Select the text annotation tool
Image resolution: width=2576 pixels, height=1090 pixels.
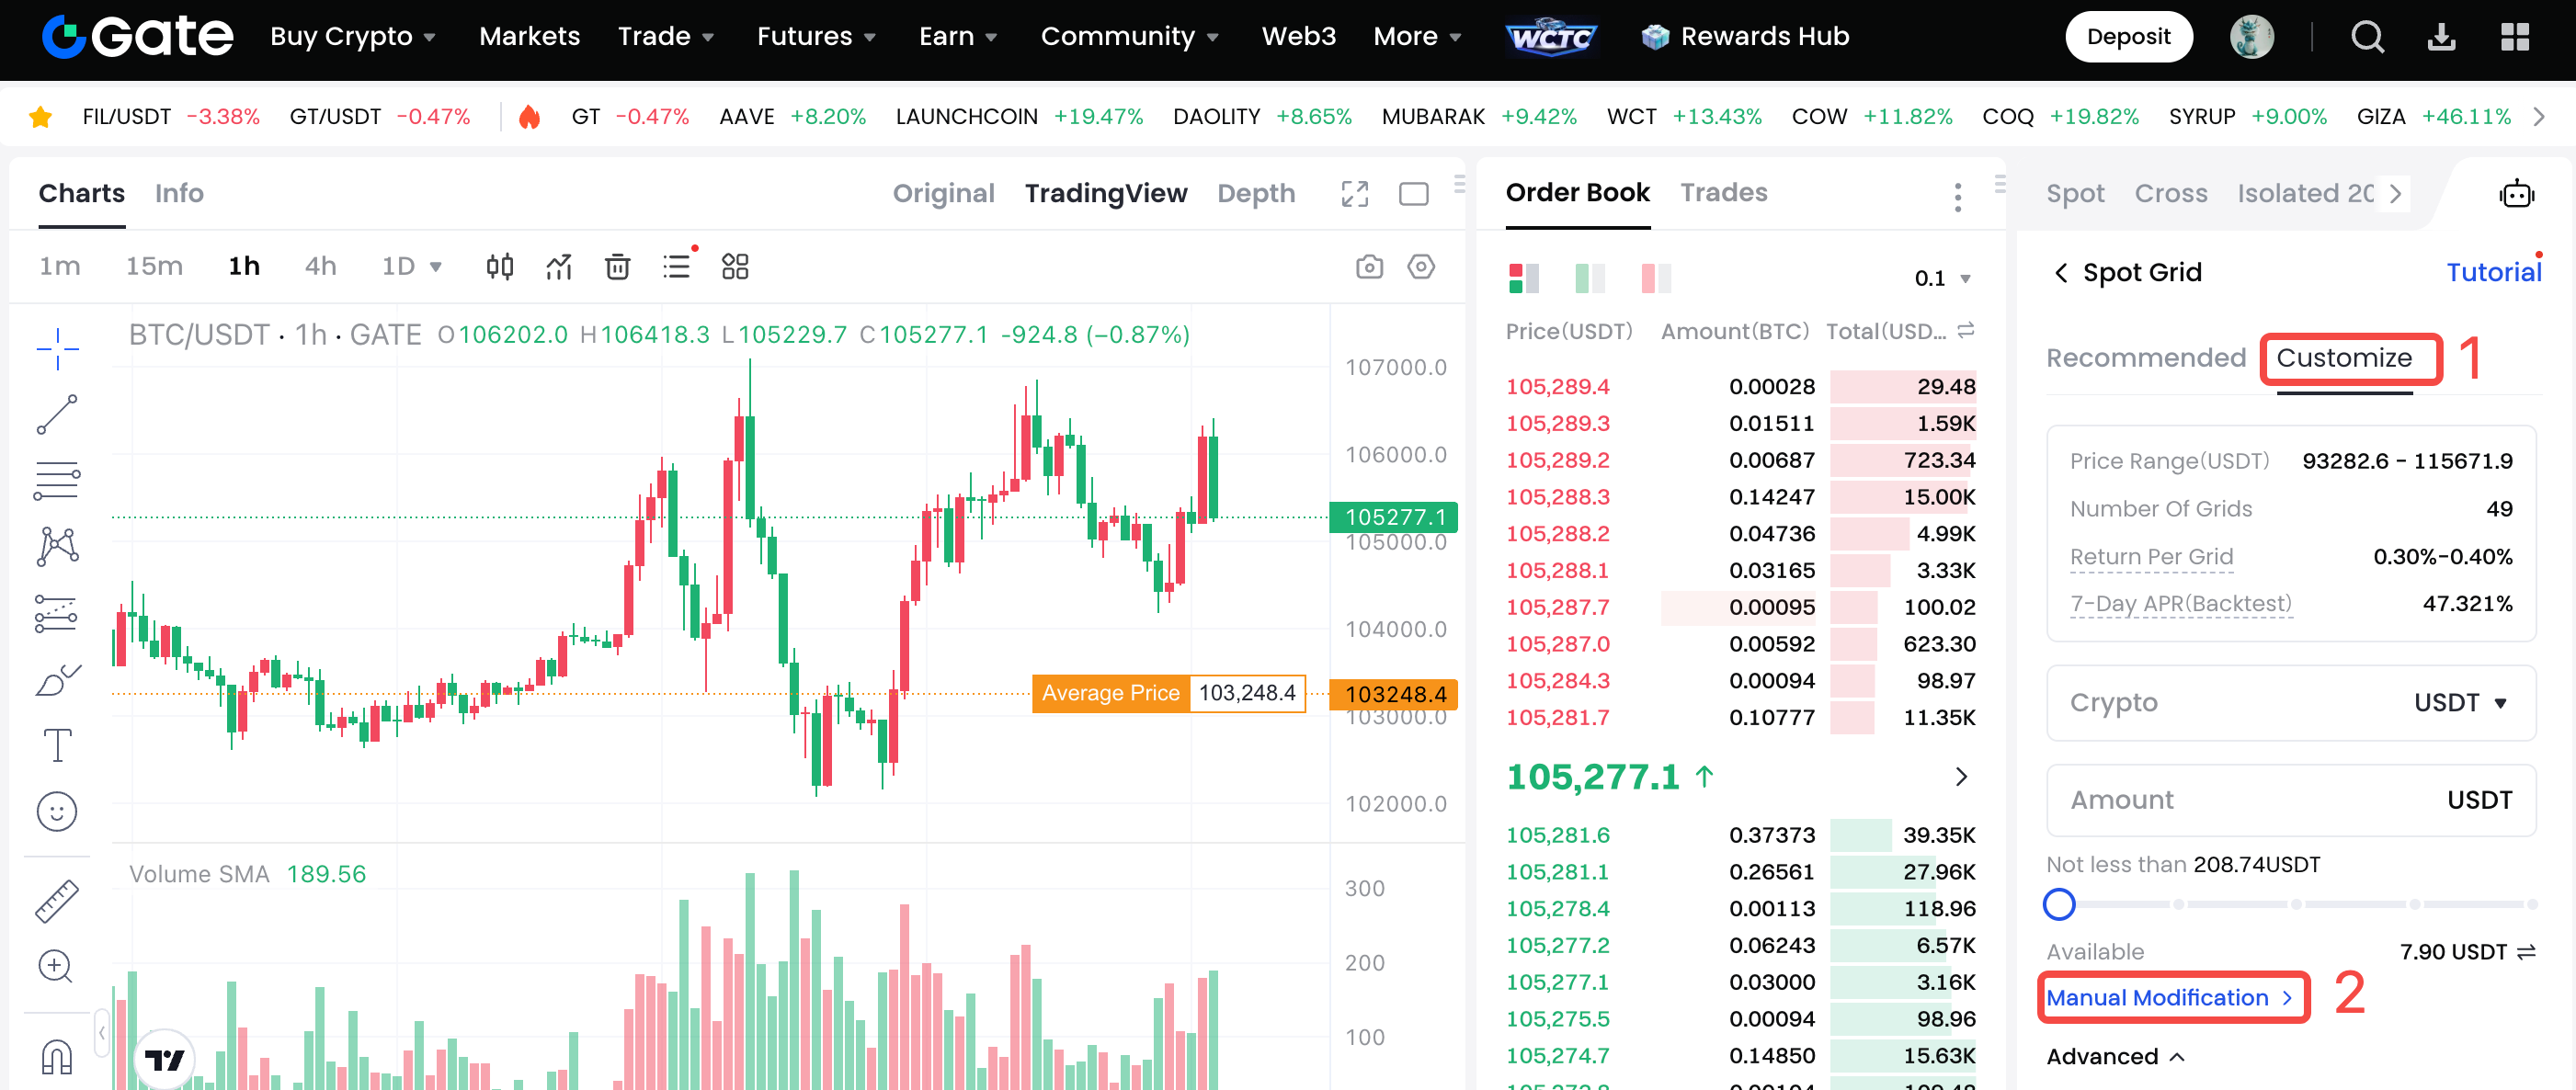57,745
